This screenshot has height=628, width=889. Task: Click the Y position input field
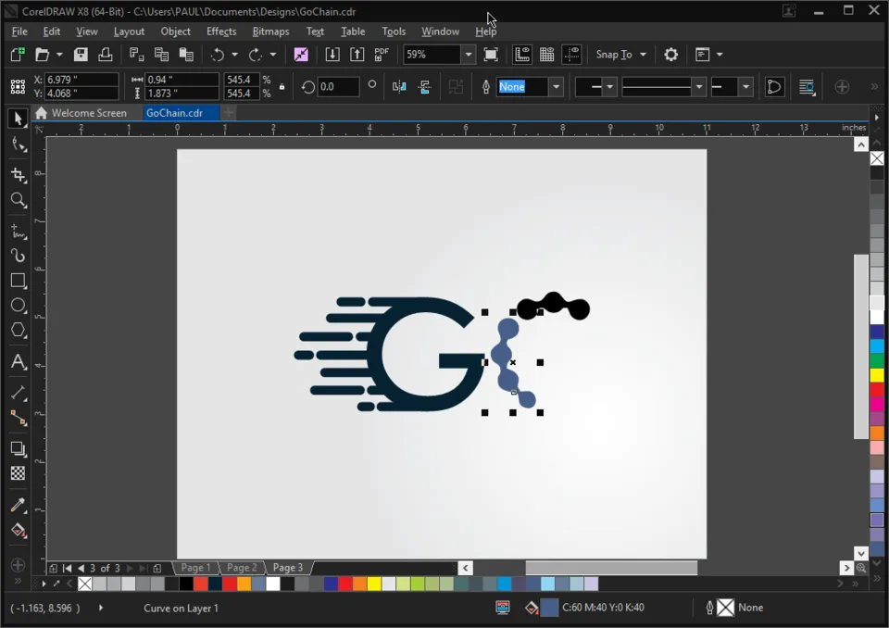point(81,94)
